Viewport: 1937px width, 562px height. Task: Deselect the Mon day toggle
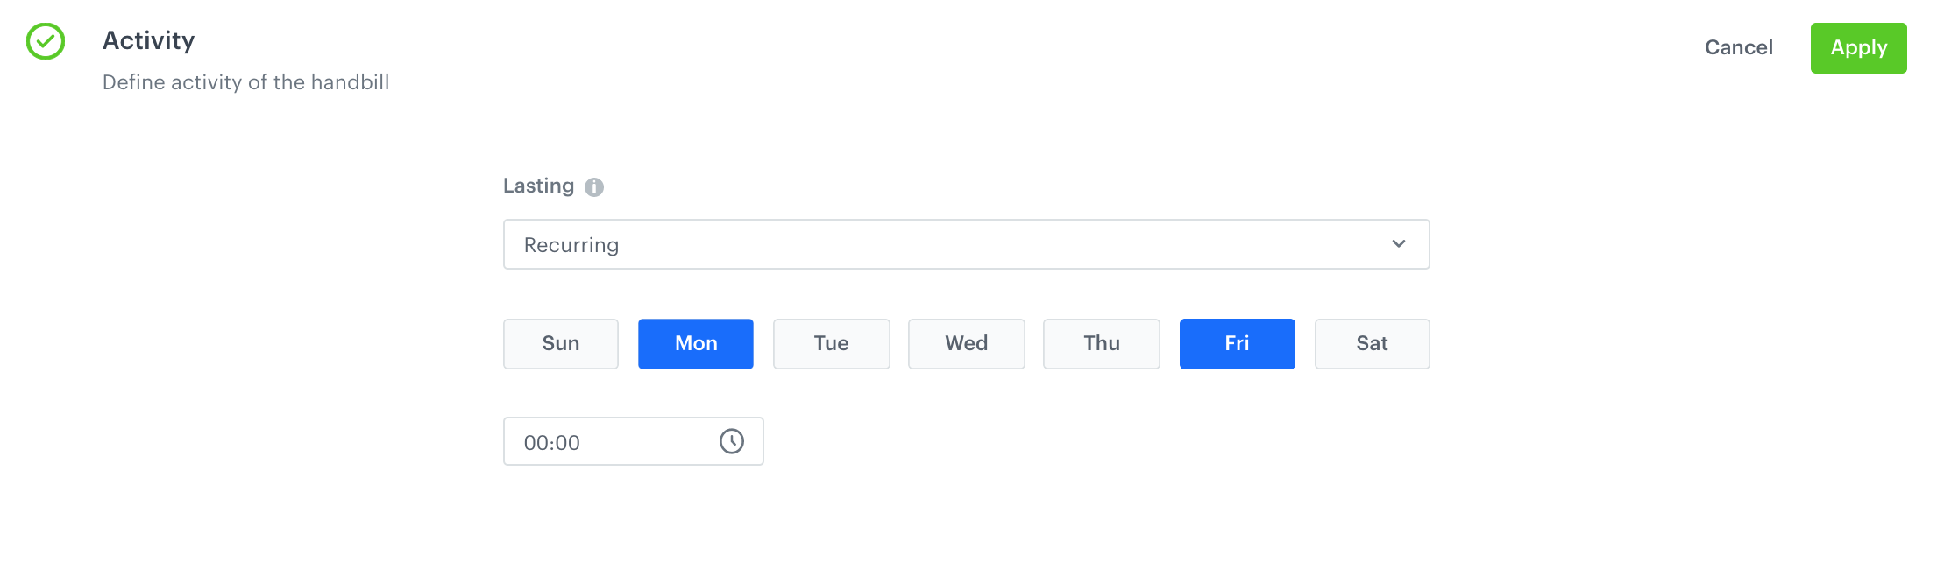coord(696,344)
